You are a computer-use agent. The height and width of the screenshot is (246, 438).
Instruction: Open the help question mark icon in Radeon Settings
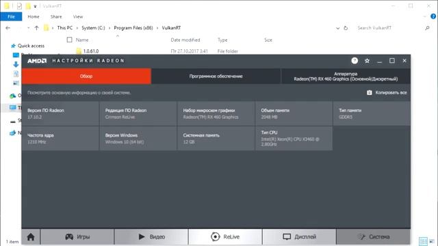point(355,61)
